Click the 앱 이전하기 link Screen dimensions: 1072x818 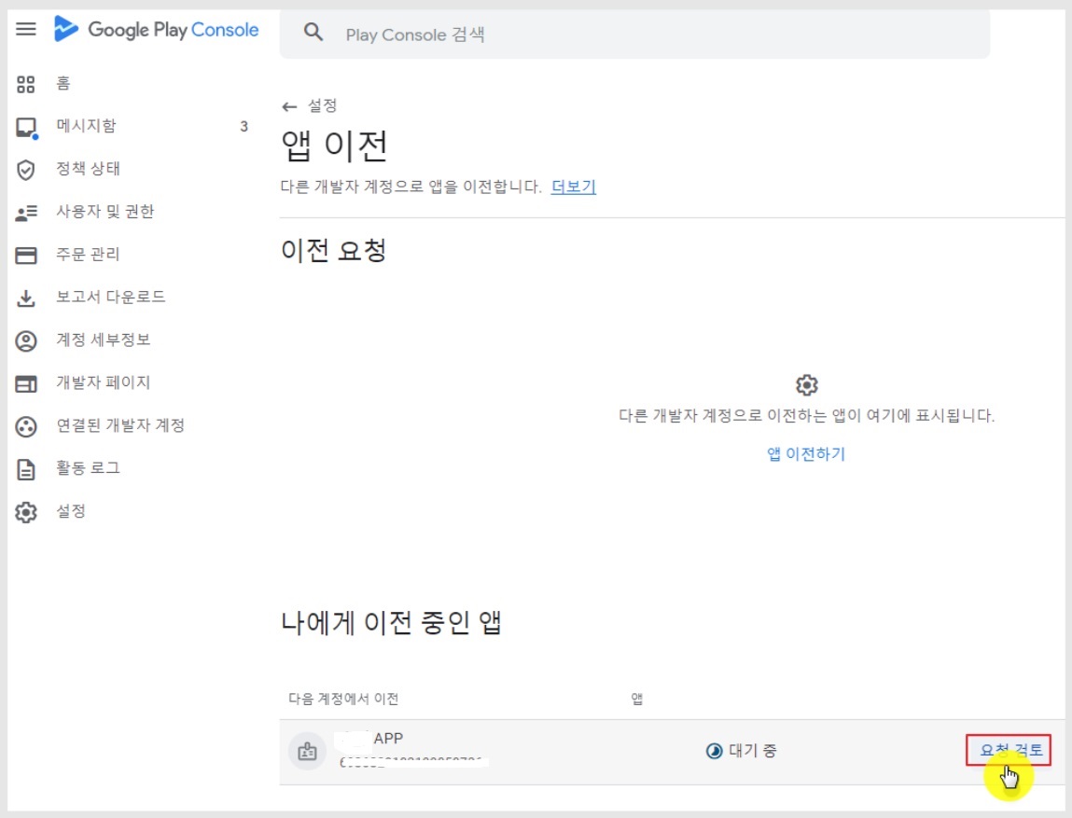[x=806, y=453]
